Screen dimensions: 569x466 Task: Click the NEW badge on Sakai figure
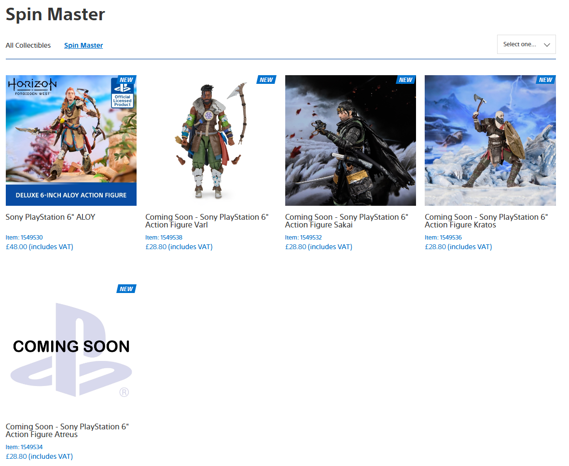coord(405,80)
